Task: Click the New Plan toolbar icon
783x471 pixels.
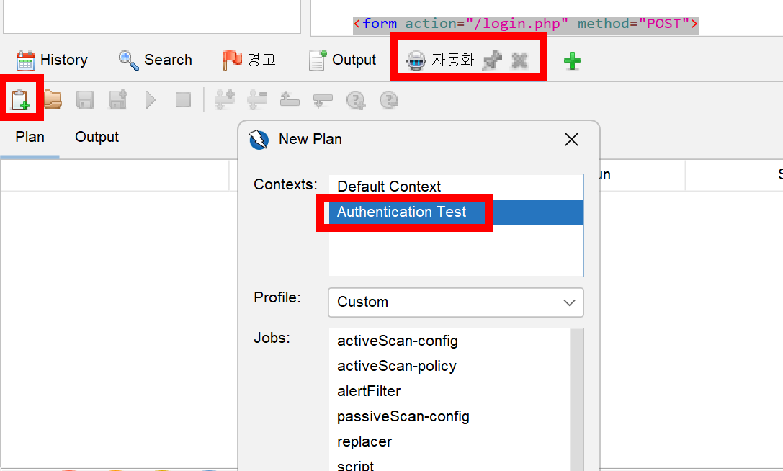Action: tap(20, 99)
